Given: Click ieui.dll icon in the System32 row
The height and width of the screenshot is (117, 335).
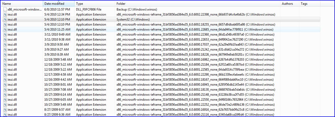Looking at the screenshot, I should coord(5,19).
